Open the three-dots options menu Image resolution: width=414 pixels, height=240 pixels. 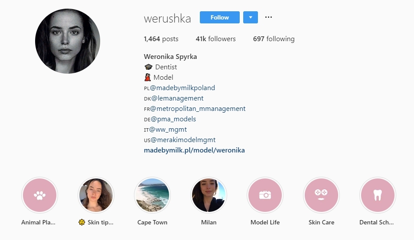[x=268, y=17]
